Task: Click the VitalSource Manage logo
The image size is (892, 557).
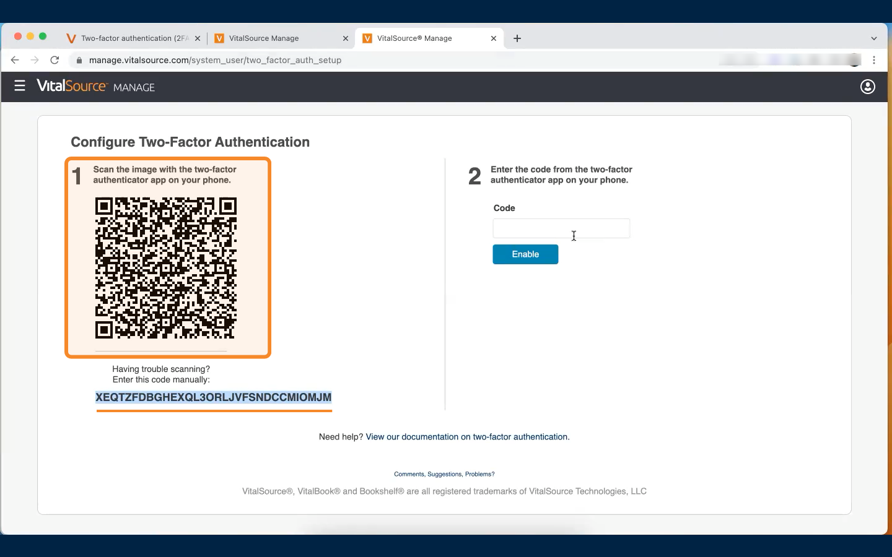Action: pos(95,87)
